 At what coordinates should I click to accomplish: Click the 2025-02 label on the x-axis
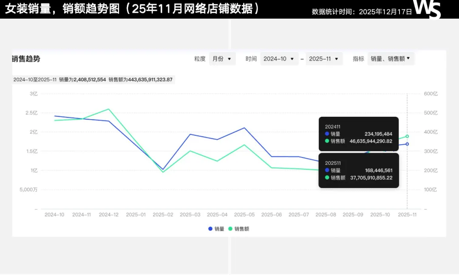pyautogui.click(x=163, y=215)
